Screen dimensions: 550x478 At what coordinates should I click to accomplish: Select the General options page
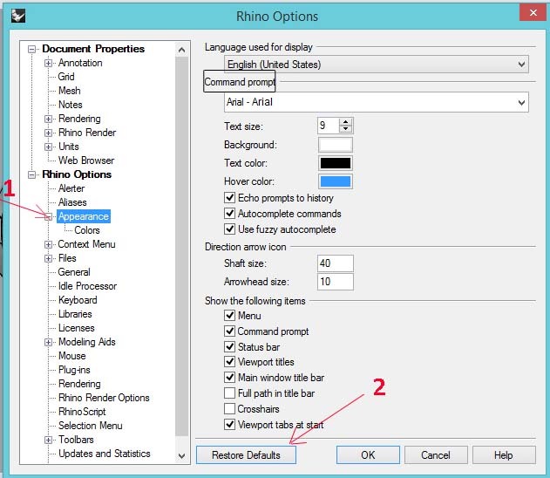pos(74,272)
